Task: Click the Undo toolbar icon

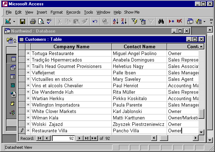Action: pyautogui.click(x=95, y=22)
